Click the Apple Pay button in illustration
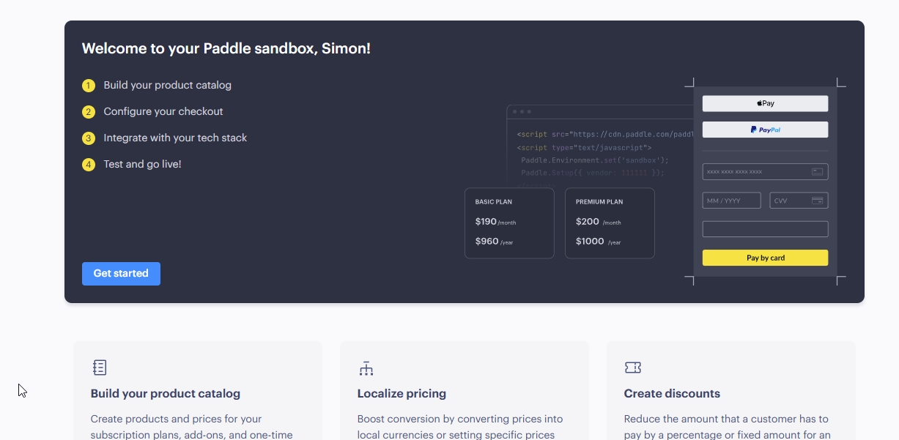Screen dimensions: 899x440 765,103
